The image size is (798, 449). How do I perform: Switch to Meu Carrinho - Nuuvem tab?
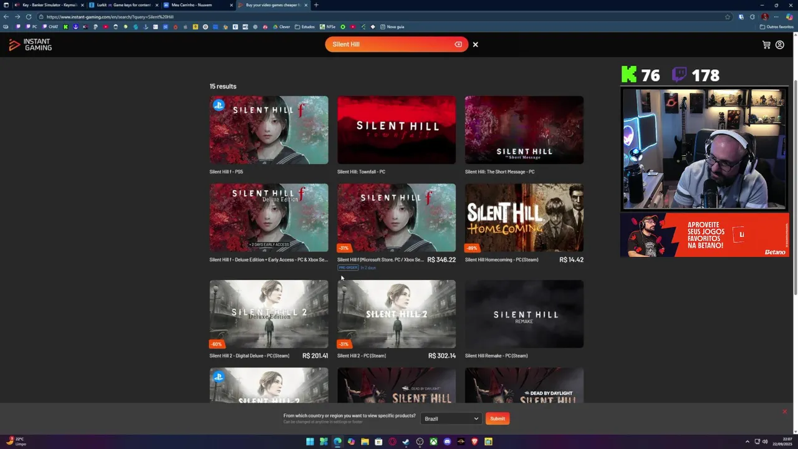[x=198, y=5]
